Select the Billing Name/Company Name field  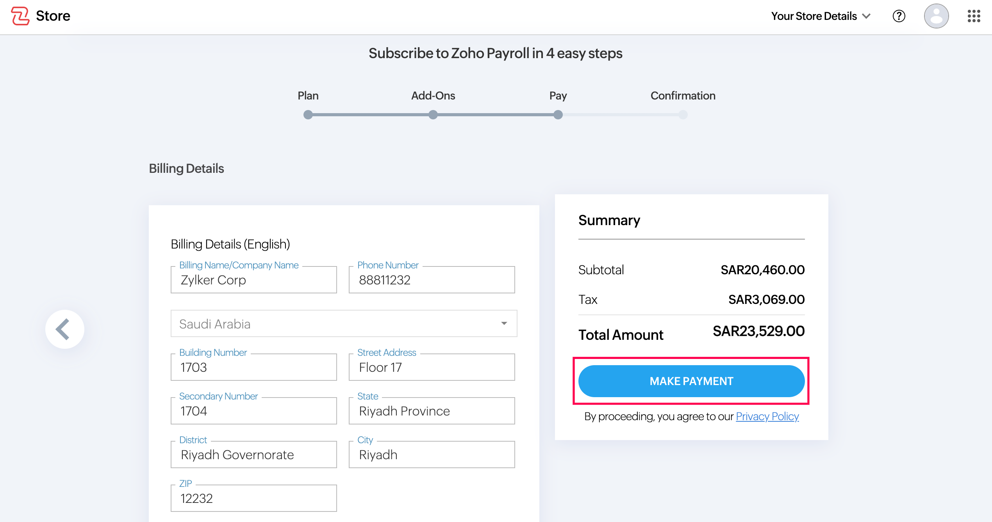point(253,280)
